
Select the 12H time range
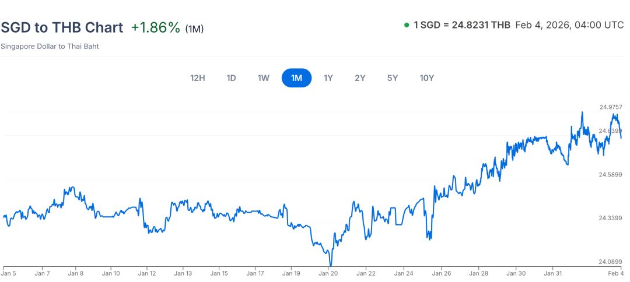198,78
